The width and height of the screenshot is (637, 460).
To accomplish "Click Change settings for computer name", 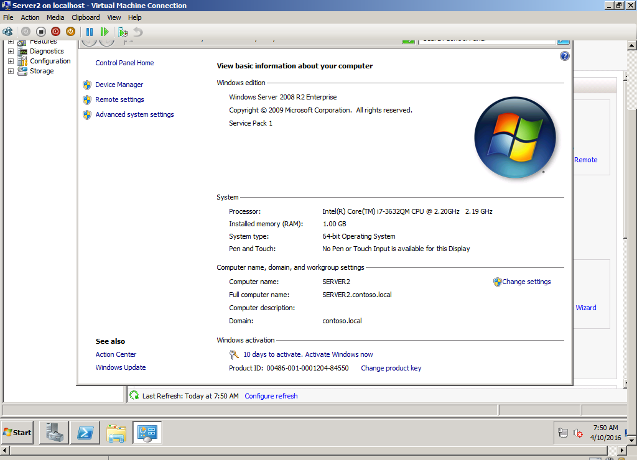I will (526, 282).
